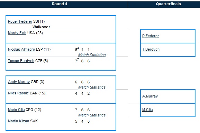The height and width of the screenshot is (133, 200).
Task: Open Martin Klizan player profile
Action: coord(18,121)
